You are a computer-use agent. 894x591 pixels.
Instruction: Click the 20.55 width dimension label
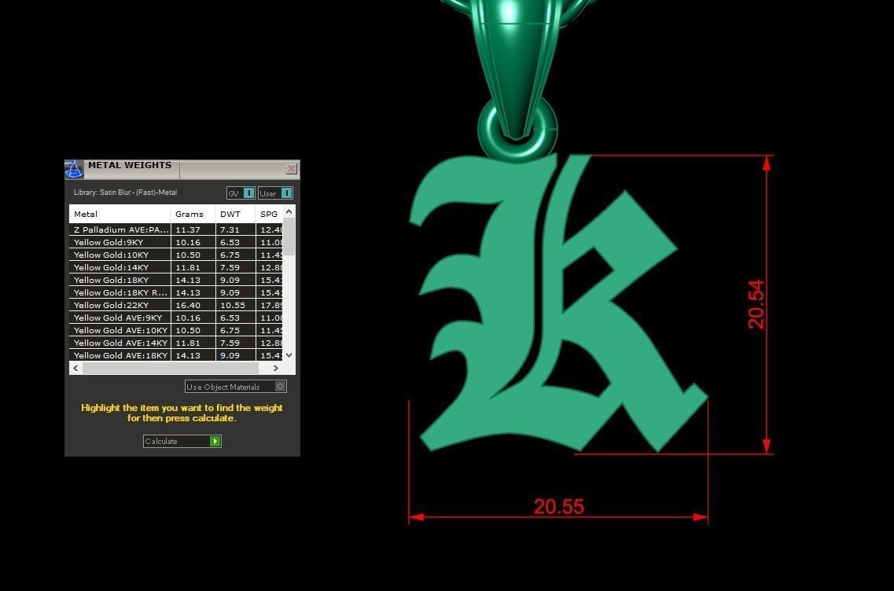pos(559,506)
